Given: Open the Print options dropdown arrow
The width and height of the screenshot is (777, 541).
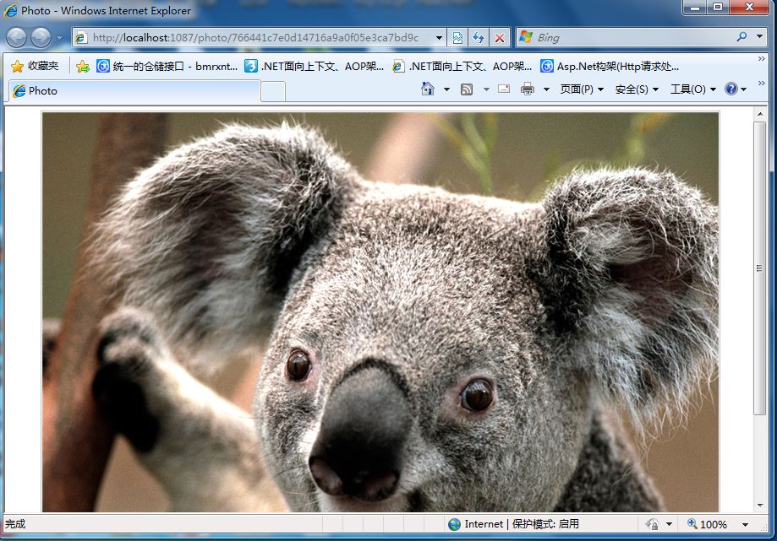Looking at the screenshot, I should coord(546,89).
